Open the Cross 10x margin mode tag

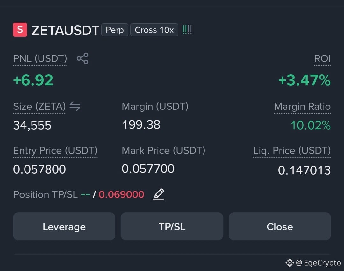(154, 30)
